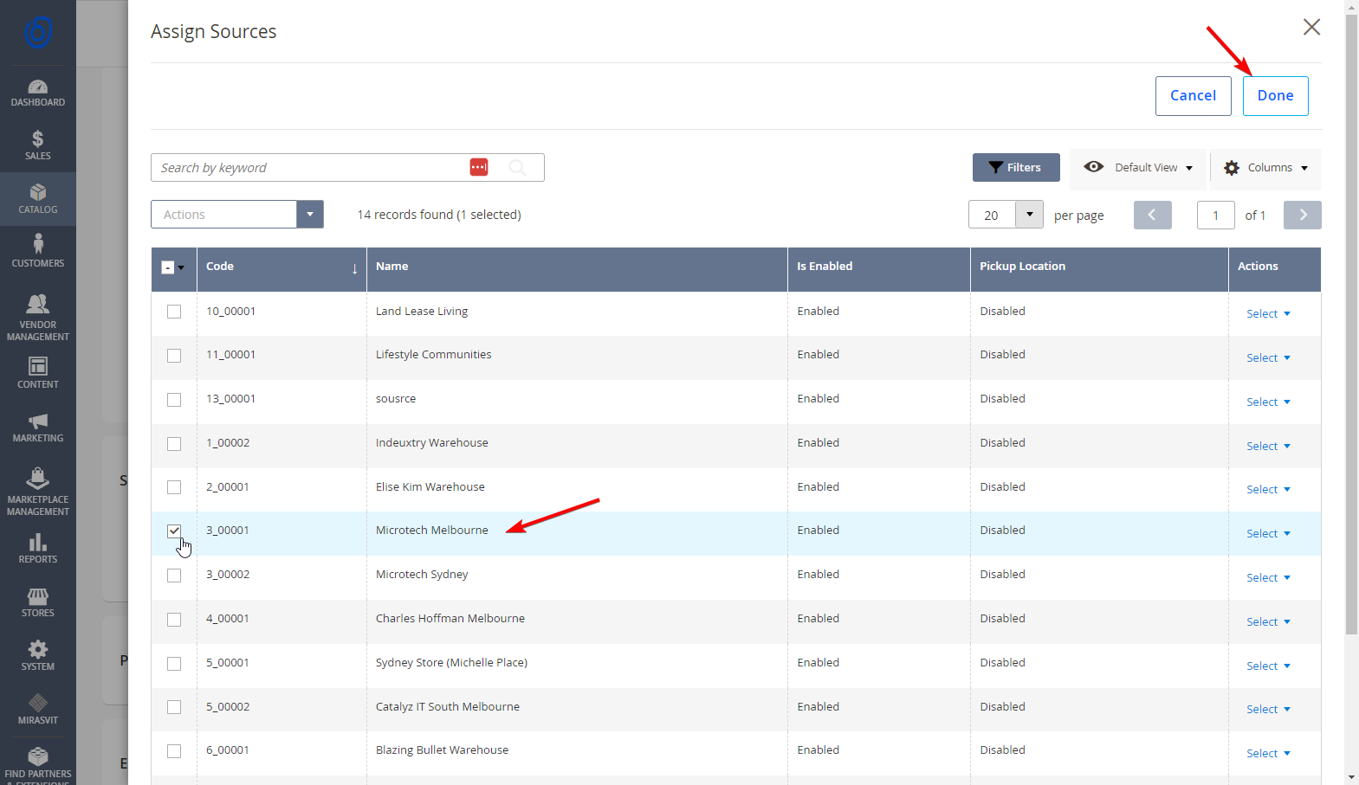The image size is (1359, 785).
Task: Check the Sydney Store (Michelle Place) checkbox
Action: (174, 664)
